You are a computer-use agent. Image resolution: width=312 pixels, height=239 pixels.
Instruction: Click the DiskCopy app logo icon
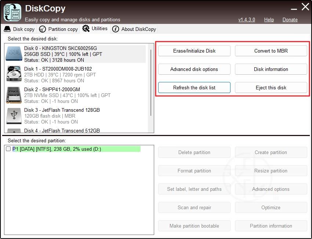[12, 12]
